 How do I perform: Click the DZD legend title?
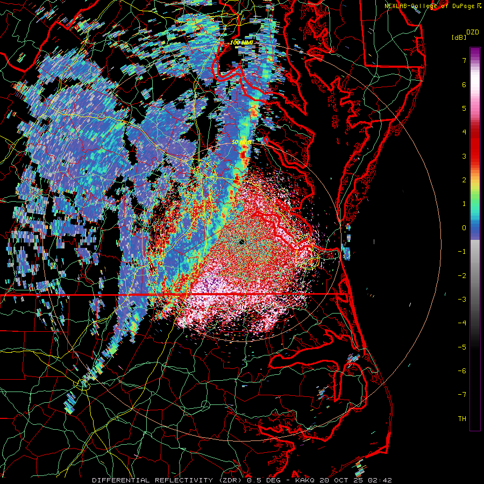pos(473,32)
